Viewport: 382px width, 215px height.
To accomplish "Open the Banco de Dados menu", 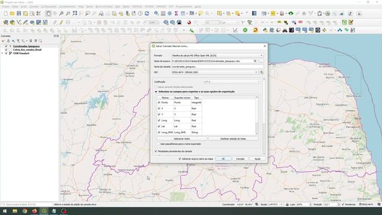I will (x=104, y=7).
